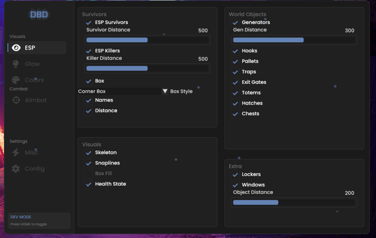Click the World Objects section heading

tap(247, 14)
